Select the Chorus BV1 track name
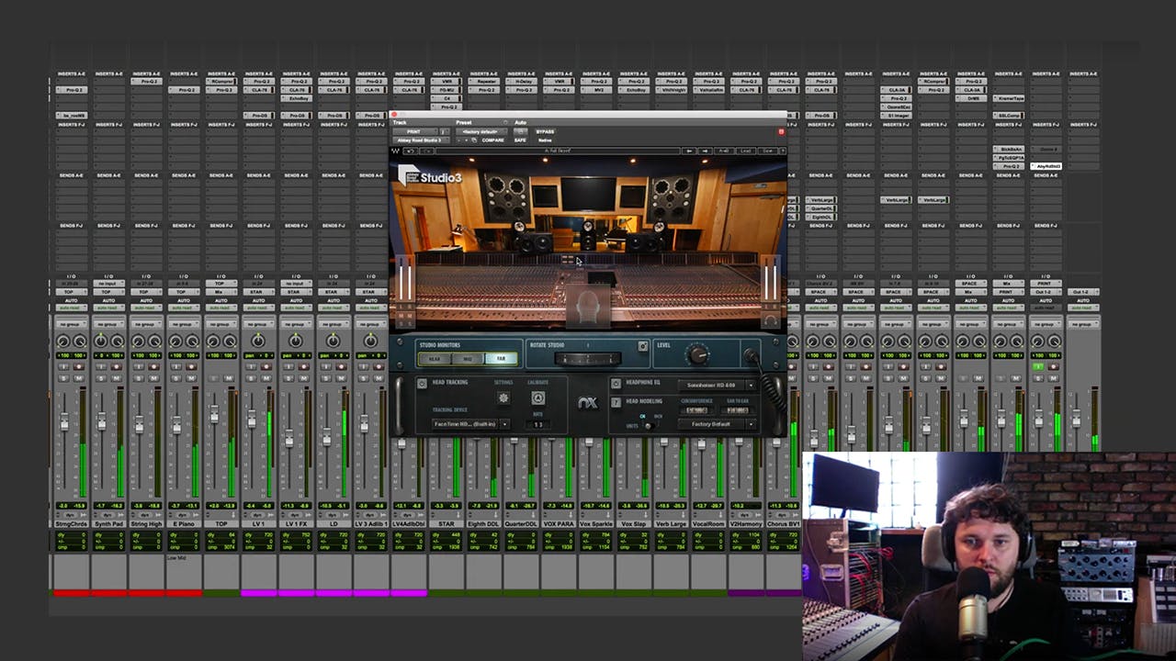The image size is (1176, 661). coord(784,524)
